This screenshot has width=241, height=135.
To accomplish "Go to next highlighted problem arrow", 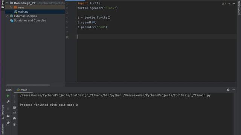I will (x=234, y=3).
